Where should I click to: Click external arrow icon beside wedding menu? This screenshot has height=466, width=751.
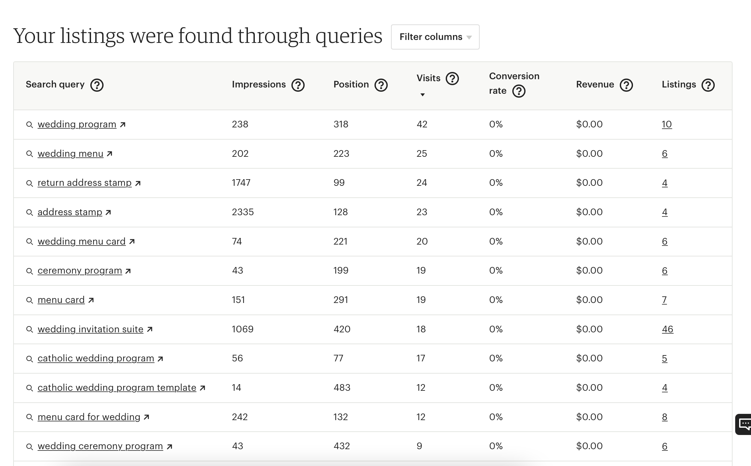click(110, 154)
